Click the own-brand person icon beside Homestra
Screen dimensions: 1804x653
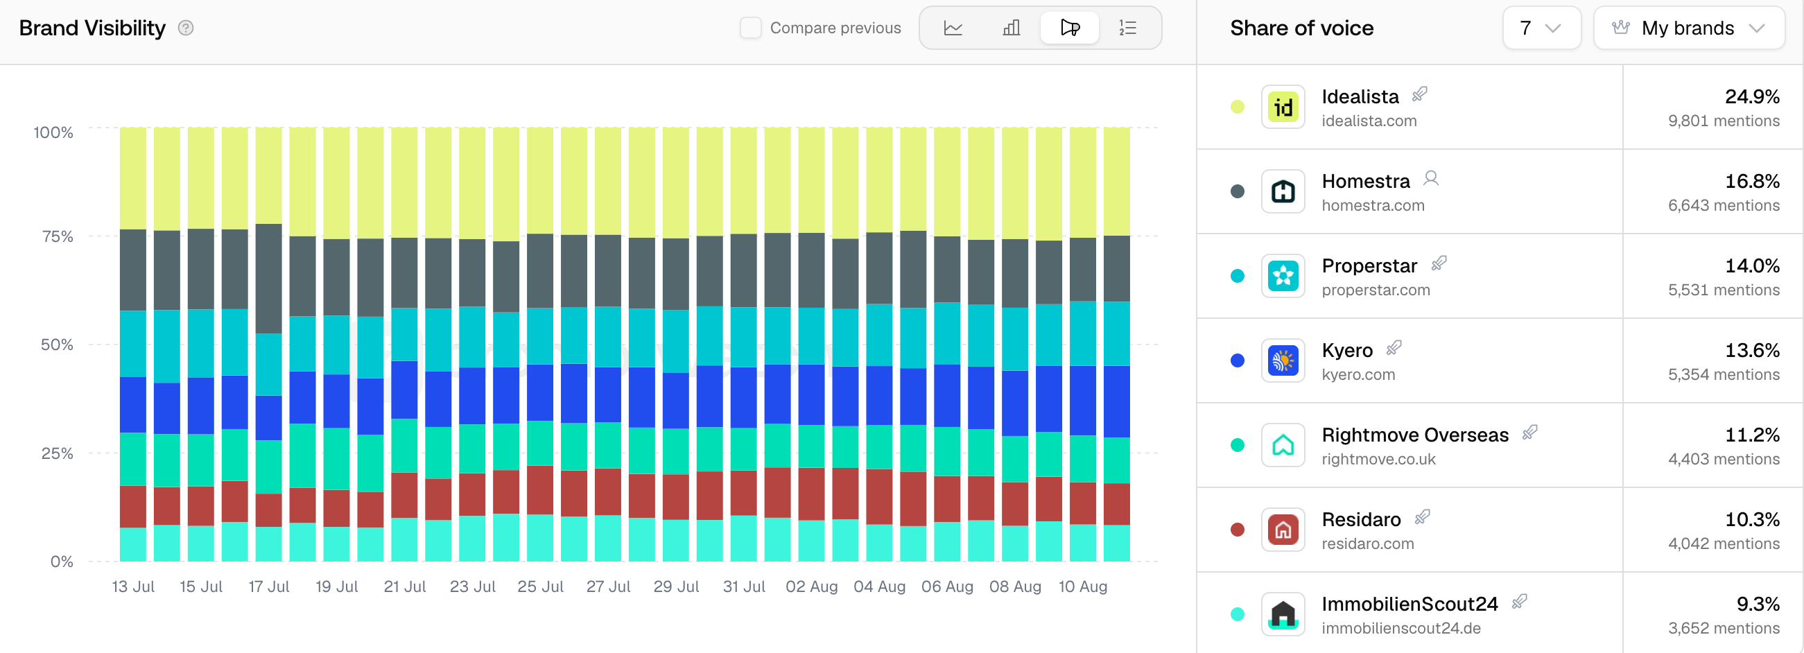point(1431,179)
